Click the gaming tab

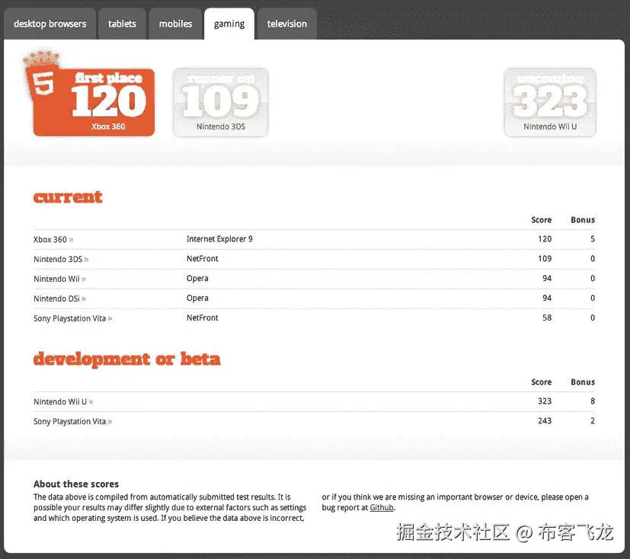[229, 24]
